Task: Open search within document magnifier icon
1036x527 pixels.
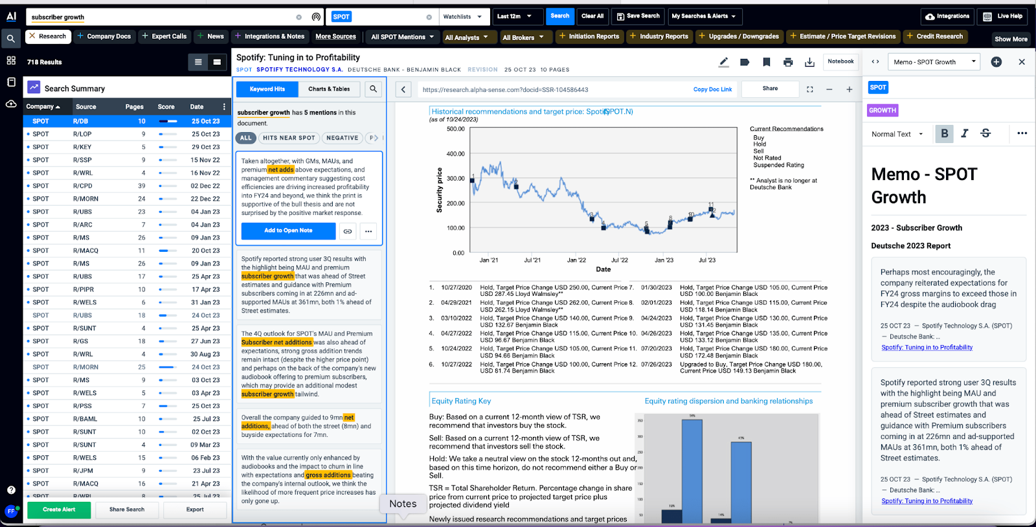Action: pos(373,89)
